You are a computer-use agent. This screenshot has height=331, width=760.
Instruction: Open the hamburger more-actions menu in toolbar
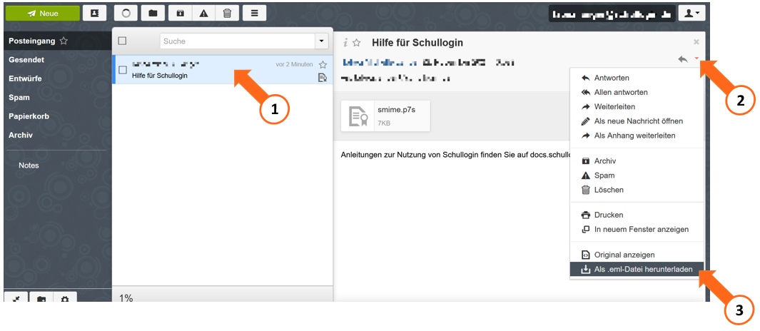[254, 14]
